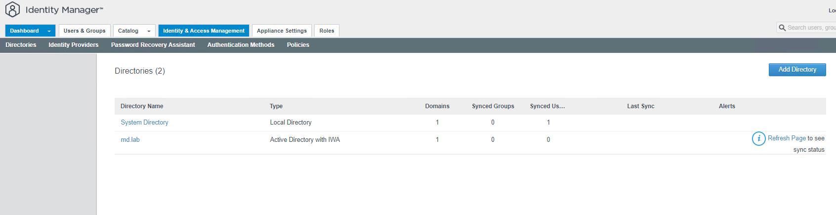Click the Type column header

point(276,106)
